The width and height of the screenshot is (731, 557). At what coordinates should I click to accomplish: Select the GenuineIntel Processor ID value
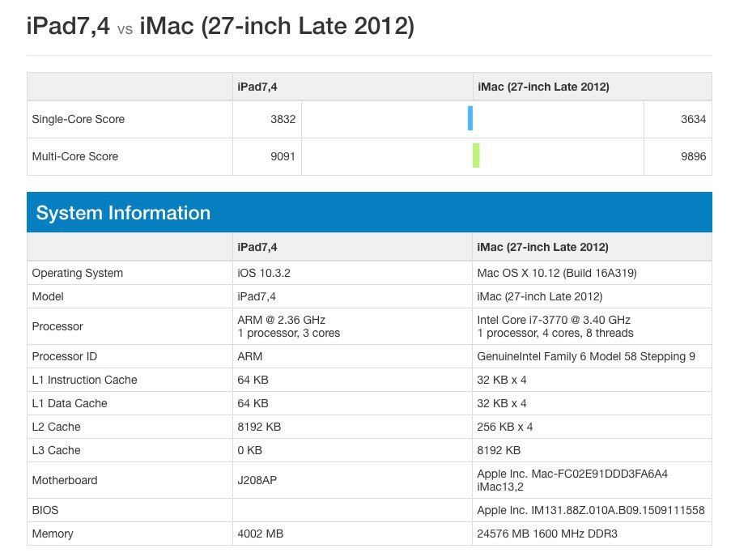point(585,356)
